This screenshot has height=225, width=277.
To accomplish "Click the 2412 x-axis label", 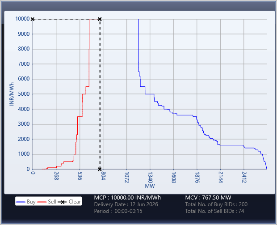I will [244, 177].
